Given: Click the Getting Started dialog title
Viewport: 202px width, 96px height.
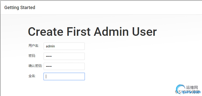Looking at the screenshot, I should (20, 8).
